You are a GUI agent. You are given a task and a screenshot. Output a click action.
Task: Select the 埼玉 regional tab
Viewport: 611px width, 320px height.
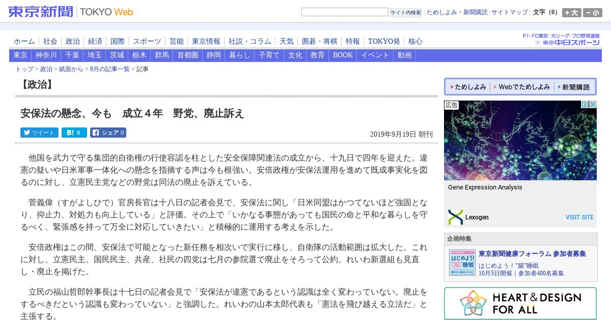[x=95, y=55]
